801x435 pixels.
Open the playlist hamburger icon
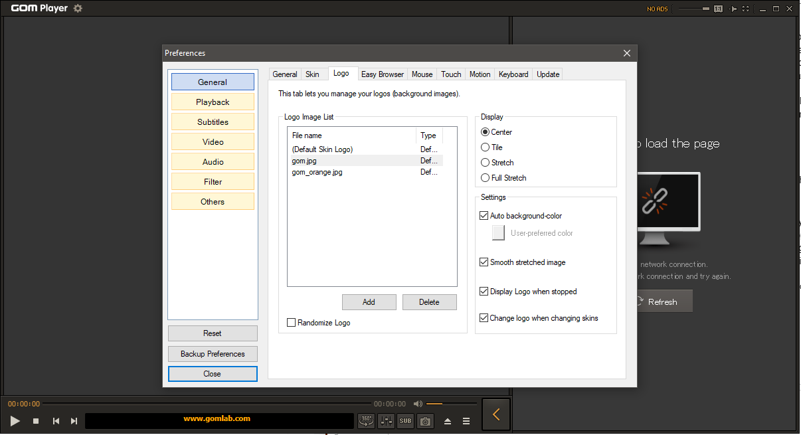[x=466, y=421]
